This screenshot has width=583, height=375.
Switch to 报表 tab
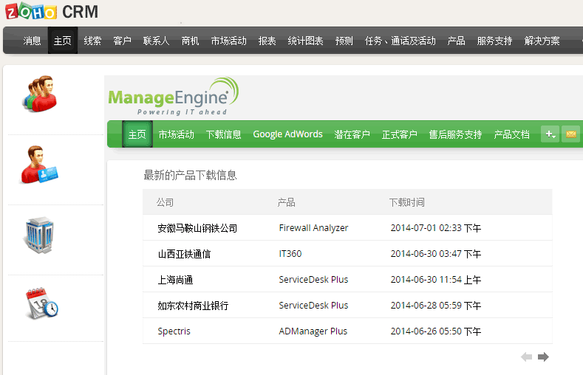tap(267, 41)
